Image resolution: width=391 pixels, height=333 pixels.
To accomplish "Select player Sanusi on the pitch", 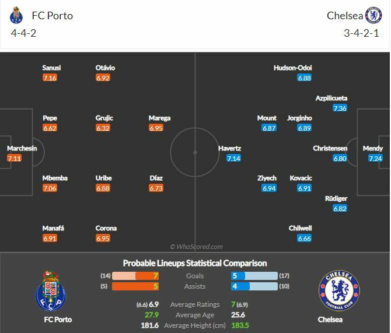I will [x=51, y=68].
